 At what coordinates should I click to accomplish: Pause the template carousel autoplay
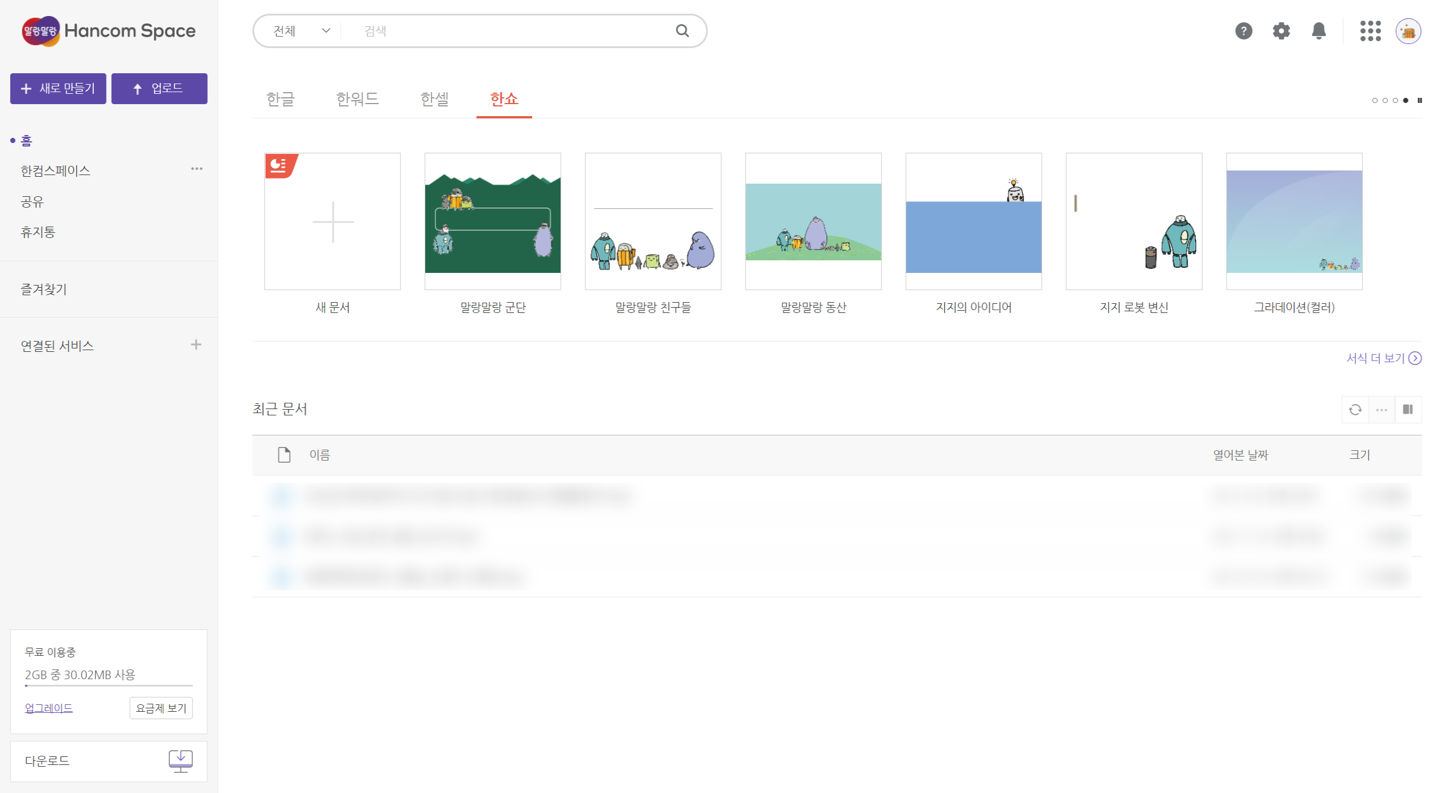[1420, 101]
